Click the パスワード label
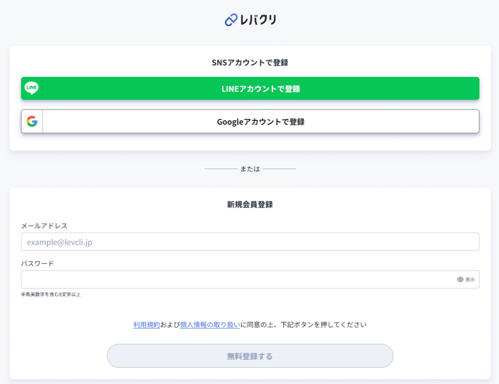The height and width of the screenshot is (384, 499). click(x=38, y=264)
